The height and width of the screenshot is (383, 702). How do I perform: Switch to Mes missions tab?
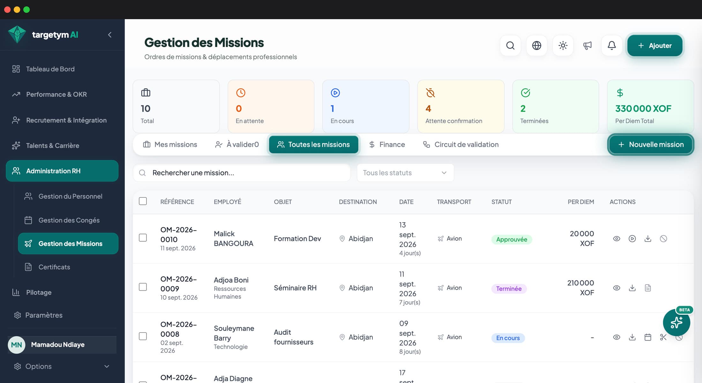(170, 145)
